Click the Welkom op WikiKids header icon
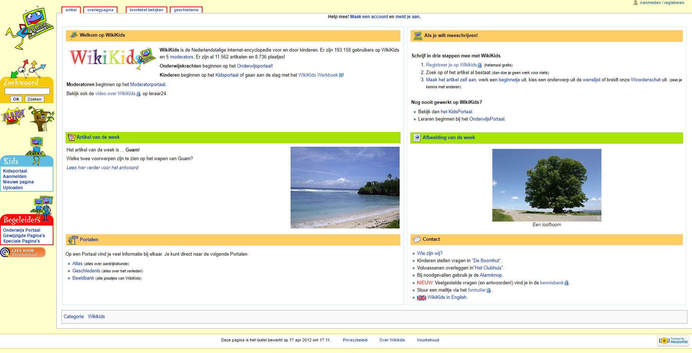The width and height of the screenshot is (692, 353). coord(73,35)
